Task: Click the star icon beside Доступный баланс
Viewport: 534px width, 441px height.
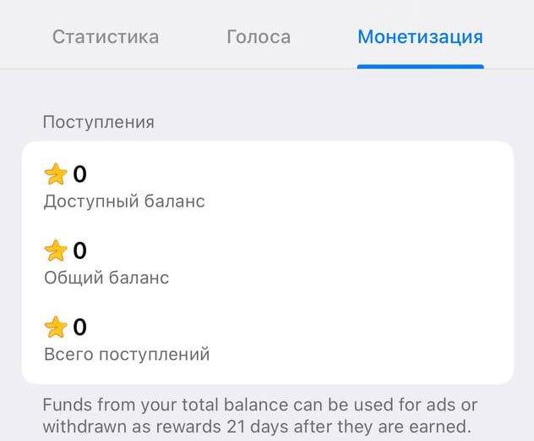Action: click(x=55, y=174)
